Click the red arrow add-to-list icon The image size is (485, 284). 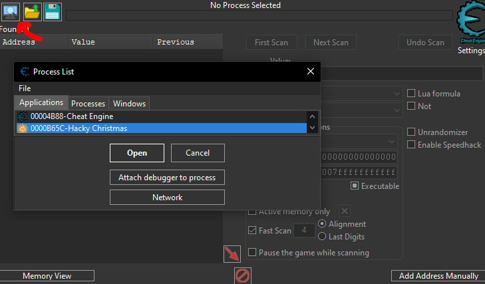coord(232,253)
